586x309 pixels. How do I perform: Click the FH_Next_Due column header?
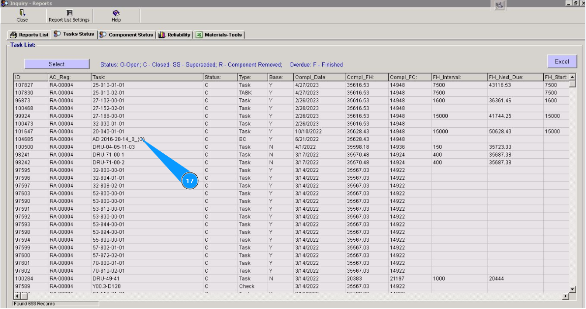[x=515, y=77]
